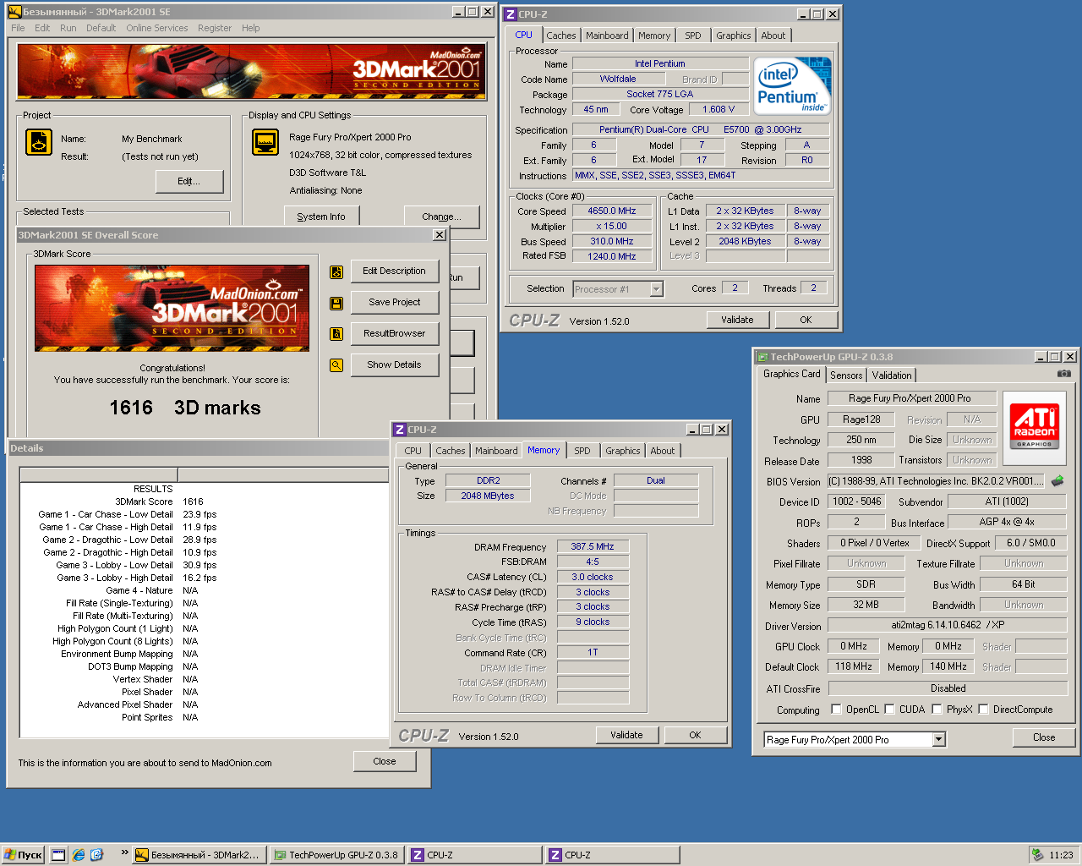
Task: Click the third quick launch icon next to Internet Explorer
Action: (x=97, y=855)
